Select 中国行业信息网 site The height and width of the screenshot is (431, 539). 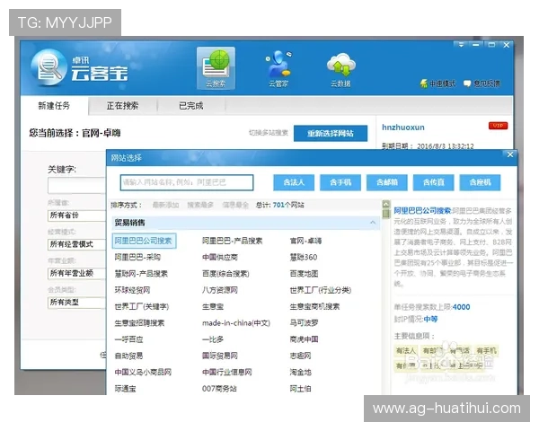click(227, 373)
